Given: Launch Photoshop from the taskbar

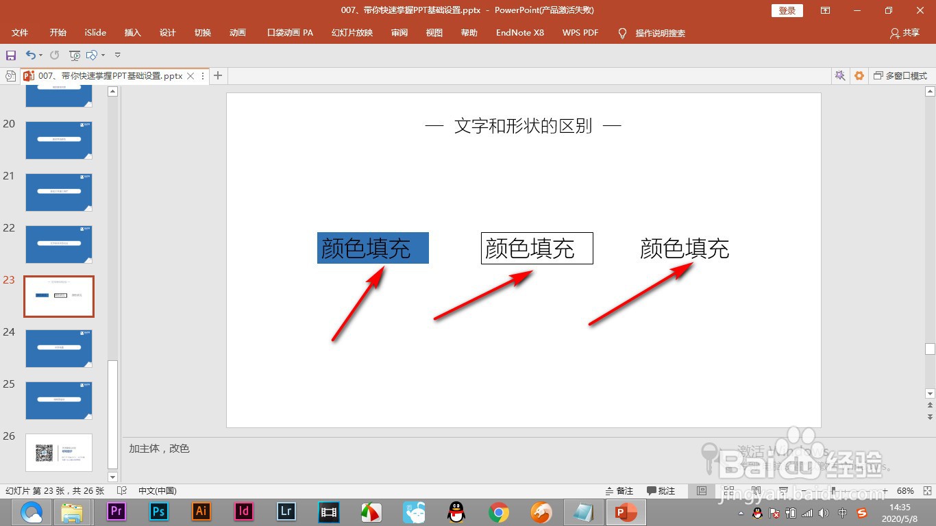Looking at the screenshot, I should tap(158, 512).
